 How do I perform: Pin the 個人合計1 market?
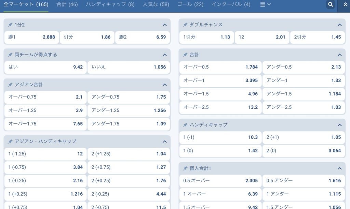(185, 168)
